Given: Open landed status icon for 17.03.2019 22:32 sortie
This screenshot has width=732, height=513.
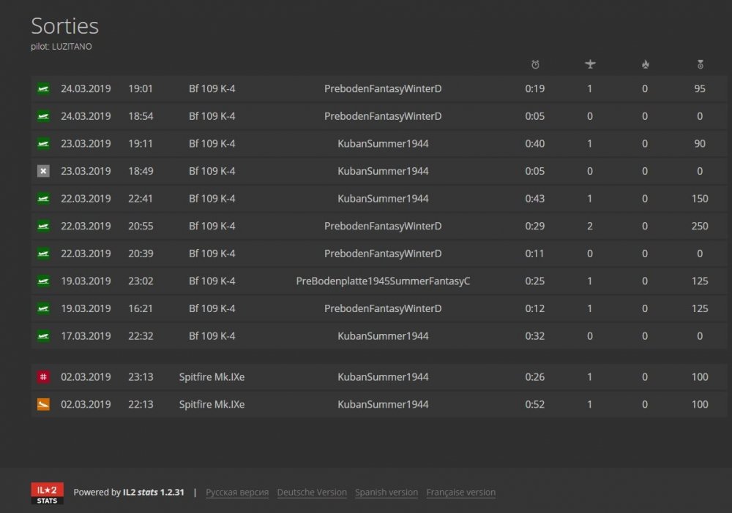Looking at the screenshot, I should point(43,336).
